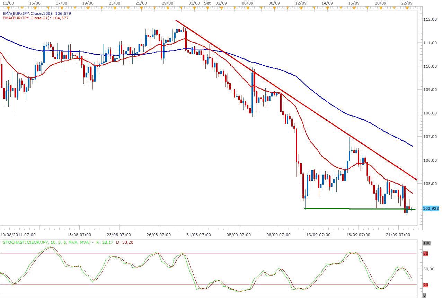Screen dimensions: 442x298
Task: Click the stochastic 80 overbought level label
Action: point(426,253)
